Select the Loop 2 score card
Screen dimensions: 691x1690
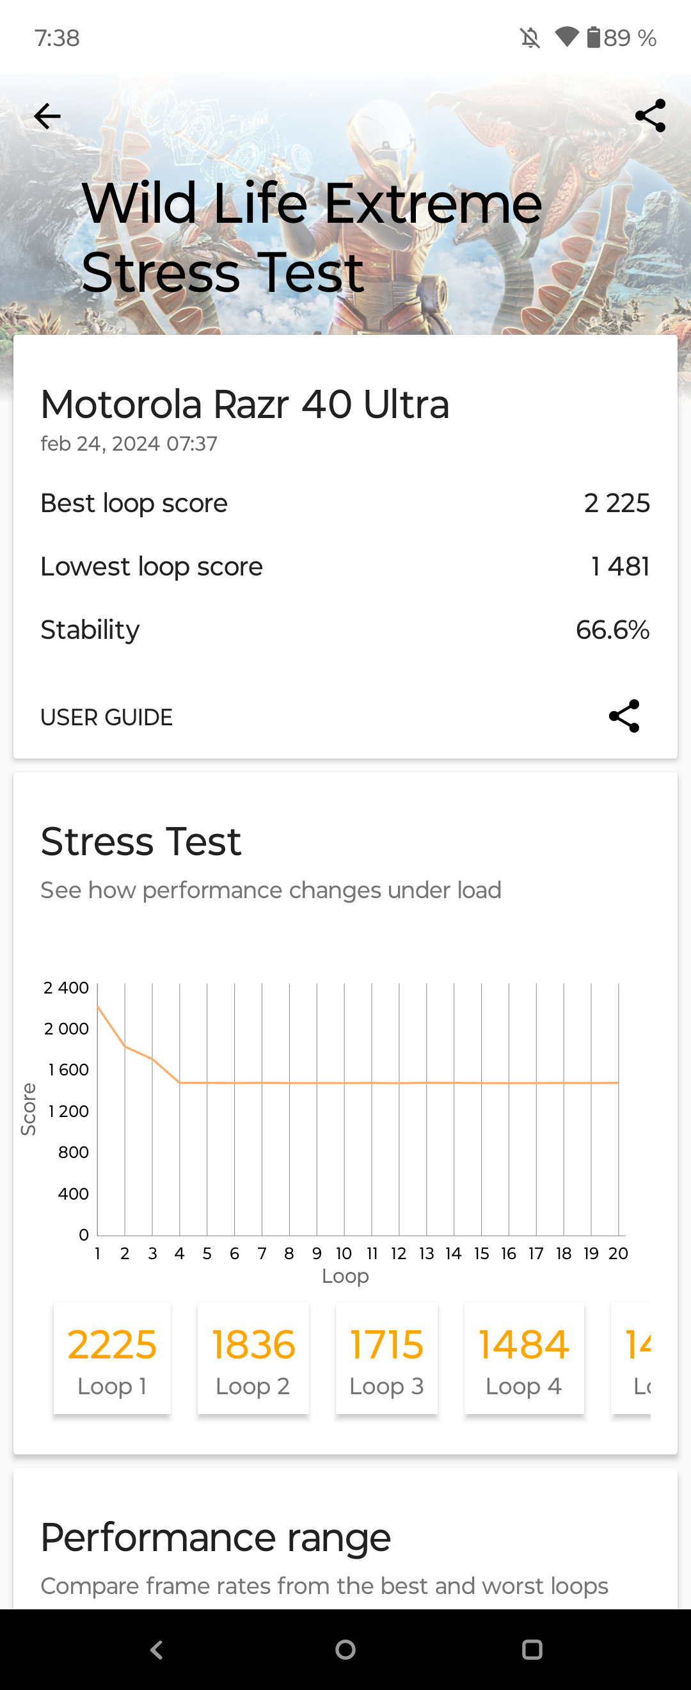(x=253, y=1358)
